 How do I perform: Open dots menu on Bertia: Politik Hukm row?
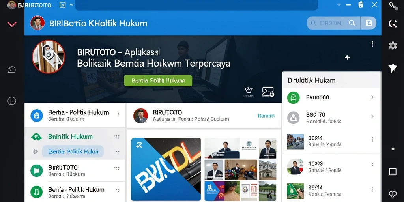tap(118, 151)
